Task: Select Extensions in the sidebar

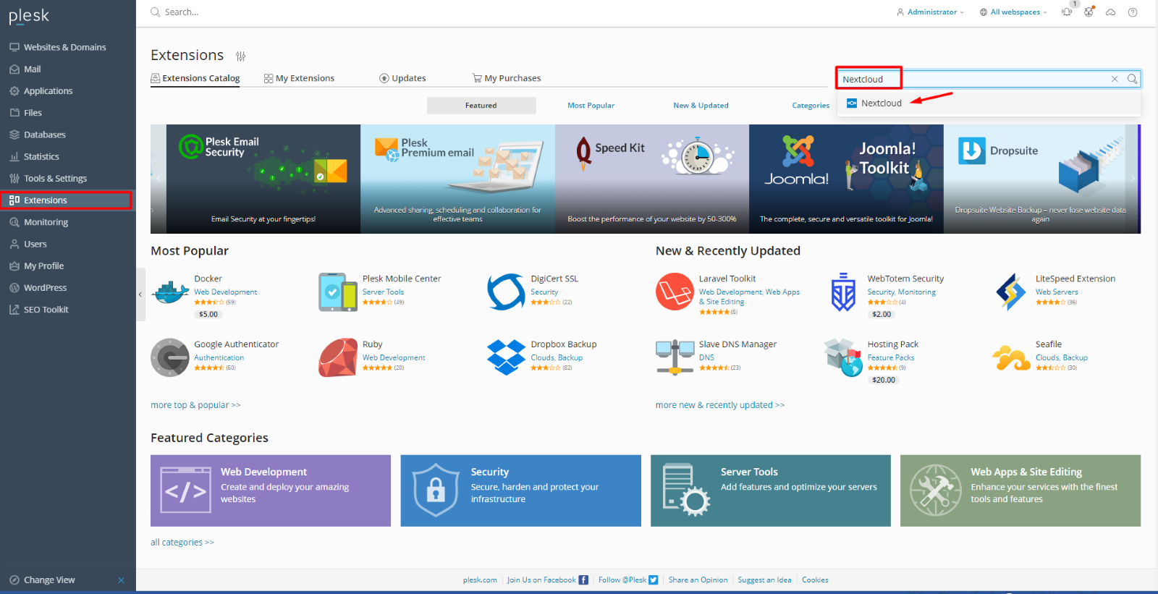Action: point(66,200)
